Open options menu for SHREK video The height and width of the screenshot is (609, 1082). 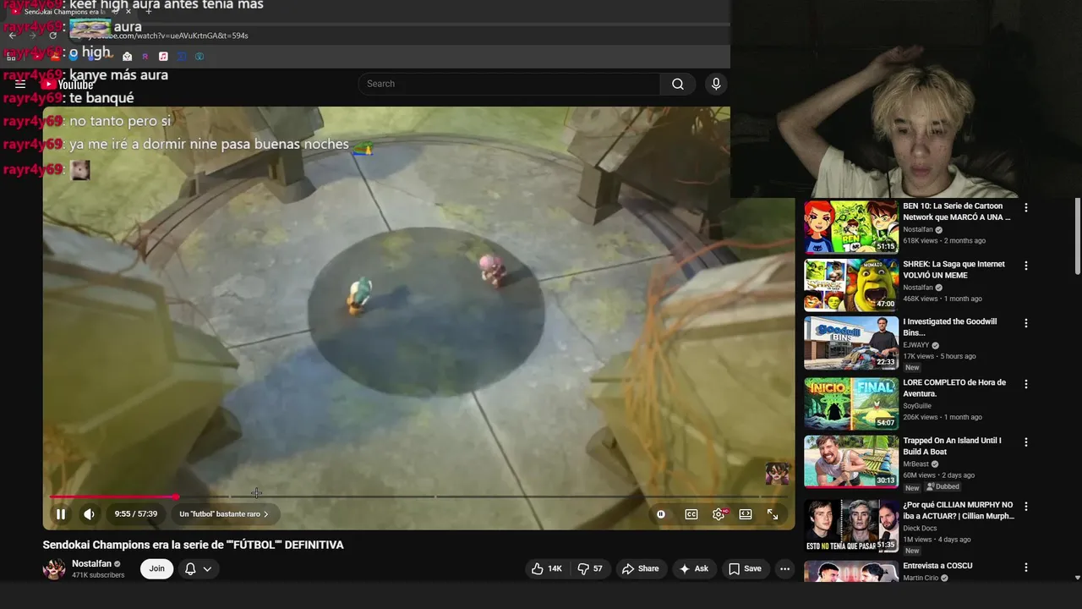coord(1026,266)
